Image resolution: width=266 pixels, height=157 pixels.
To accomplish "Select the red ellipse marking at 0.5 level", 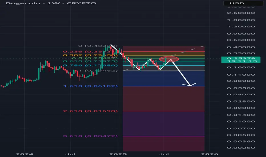I will 169,59.
